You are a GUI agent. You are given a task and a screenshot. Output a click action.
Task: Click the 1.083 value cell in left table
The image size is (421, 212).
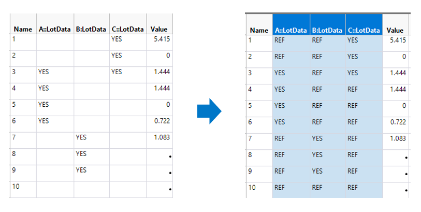[x=162, y=137]
